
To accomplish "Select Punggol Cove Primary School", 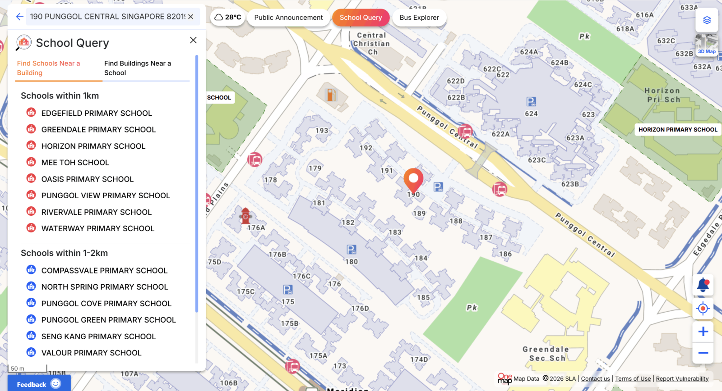I will tap(106, 304).
